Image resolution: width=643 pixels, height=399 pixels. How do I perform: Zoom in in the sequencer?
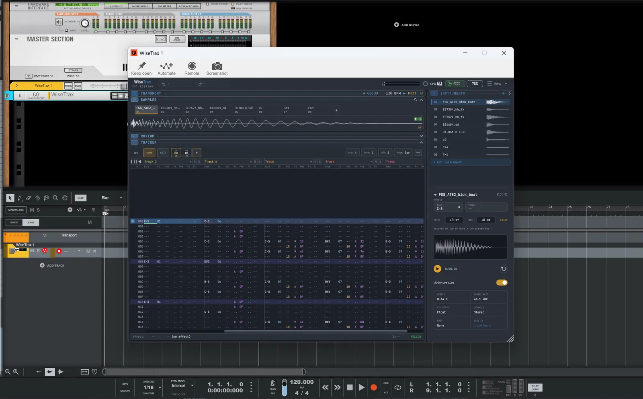point(16,372)
